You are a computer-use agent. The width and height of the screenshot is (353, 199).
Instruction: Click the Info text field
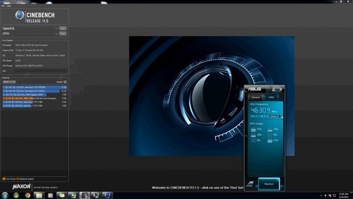[x=41, y=71]
